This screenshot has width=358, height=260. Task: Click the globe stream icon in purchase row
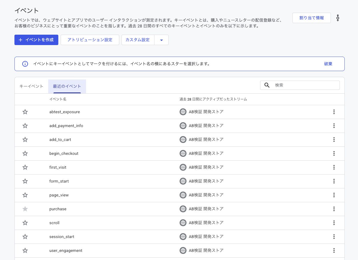click(183, 209)
